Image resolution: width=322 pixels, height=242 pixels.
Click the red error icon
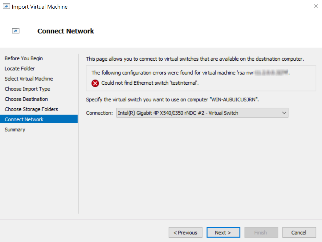(x=95, y=83)
